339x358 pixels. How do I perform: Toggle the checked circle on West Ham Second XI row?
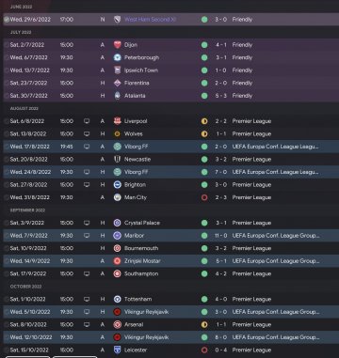pos(7,20)
